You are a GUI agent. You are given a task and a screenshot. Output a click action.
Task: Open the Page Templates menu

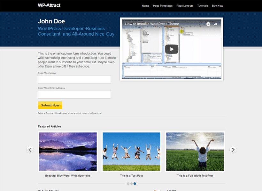pyautogui.click(x=163, y=6)
